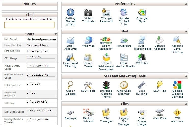190x127 pixels.
Task: Click the Monthly Bandwidth Transfer bar
Action: [x=41, y=122]
